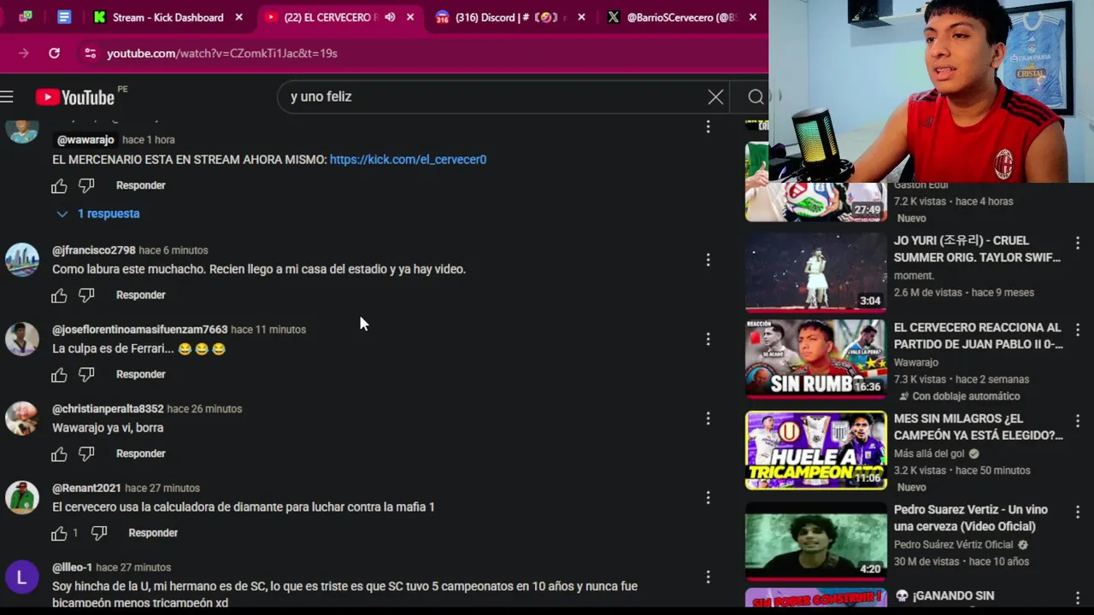Like @wawarajo's comment

[59, 186]
